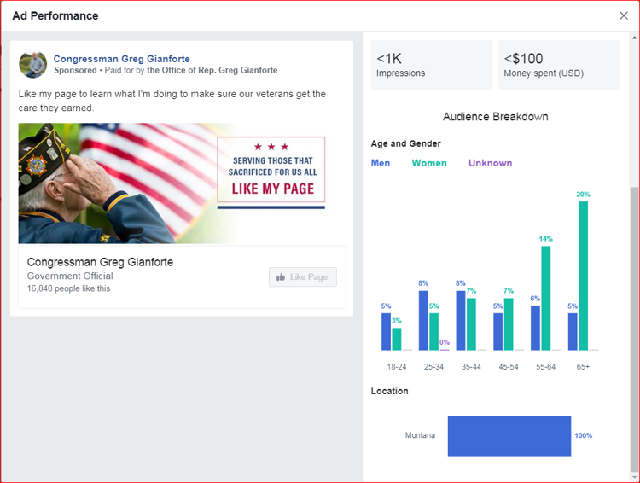Viewport: 640px width, 483px height.
Task: Click the Montana 100% location bar
Action: [x=509, y=436]
